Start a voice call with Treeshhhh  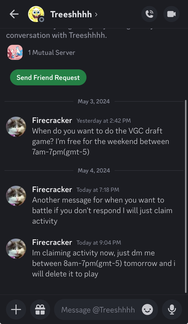coord(149,14)
